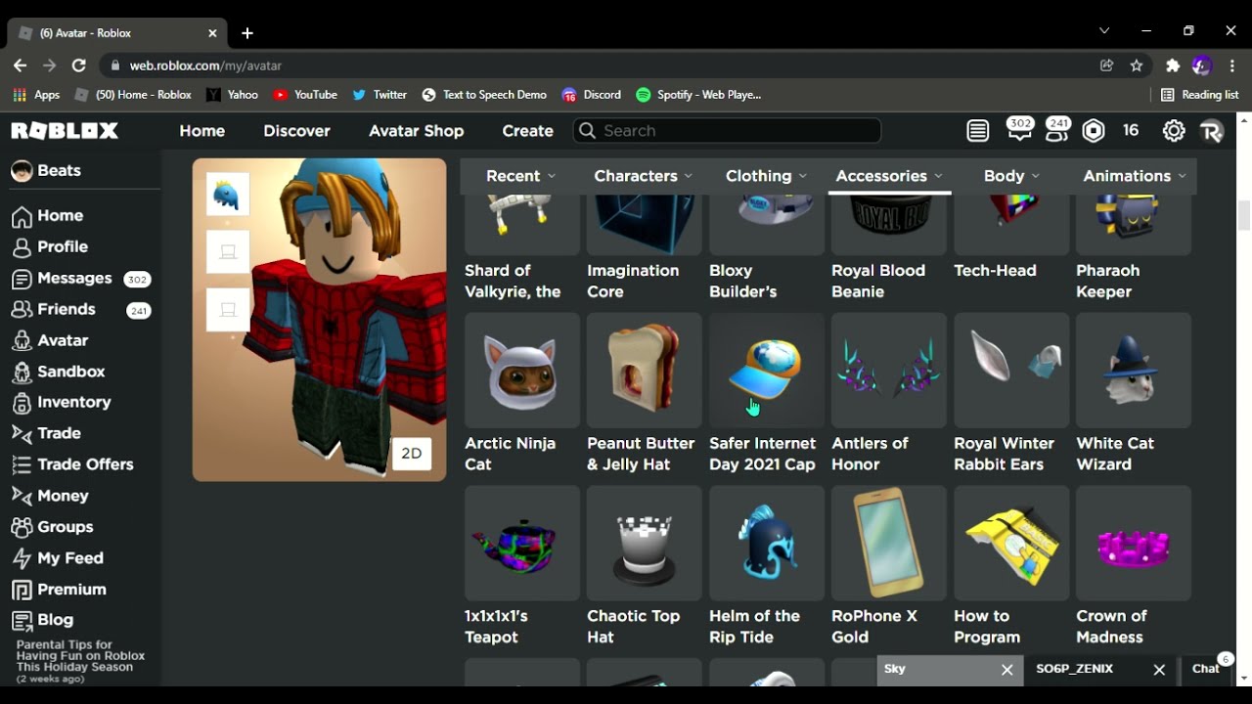Image resolution: width=1252 pixels, height=704 pixels.
Task: Expand the Animations dropdown
Action: [x=1135, y=176]
